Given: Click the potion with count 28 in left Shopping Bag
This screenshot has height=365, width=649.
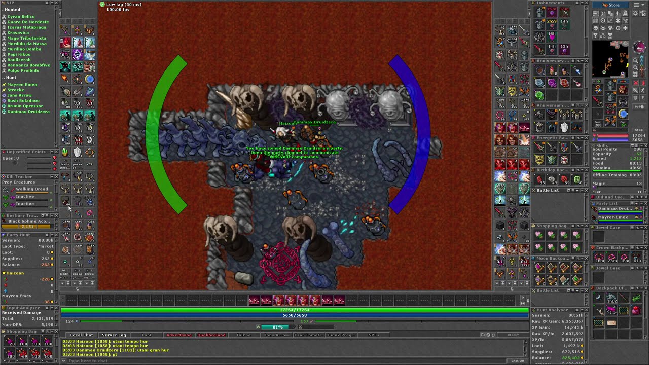Looking at the screenshot, I should click(x=10, y=341).
